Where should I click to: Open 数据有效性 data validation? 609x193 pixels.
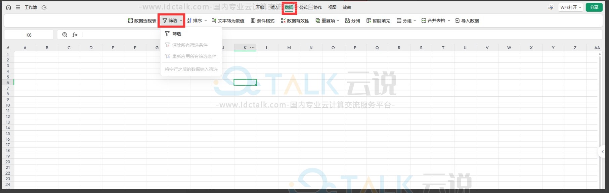click(x=295, y=20)
